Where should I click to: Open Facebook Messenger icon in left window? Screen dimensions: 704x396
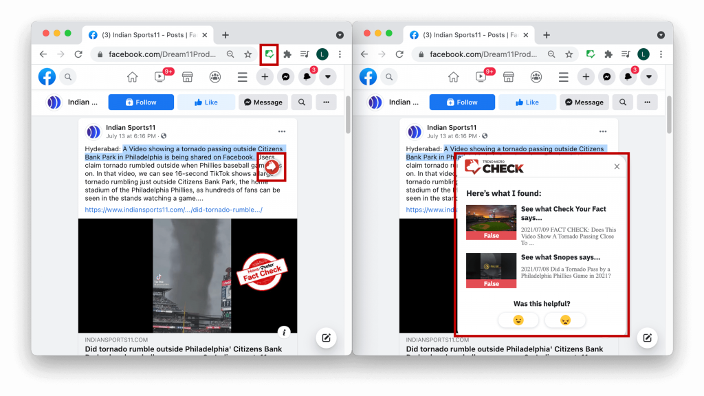(285, 77)
